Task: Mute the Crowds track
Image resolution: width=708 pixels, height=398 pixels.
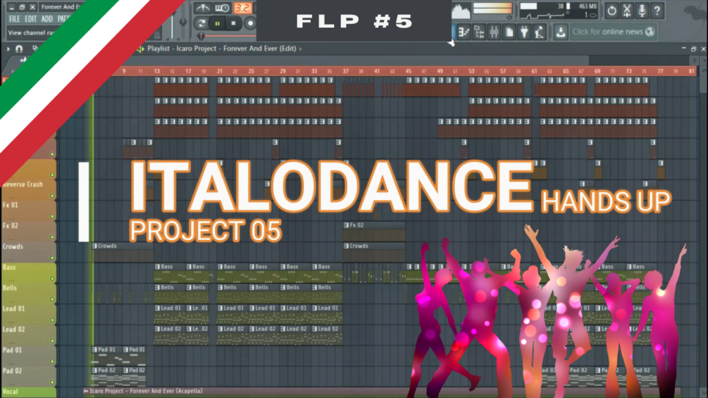Action: coord(52,258)
